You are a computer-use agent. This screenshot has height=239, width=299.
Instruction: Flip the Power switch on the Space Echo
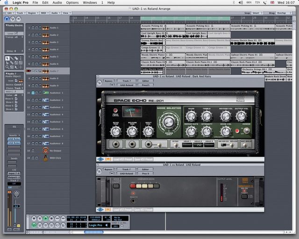pos(246,131)
